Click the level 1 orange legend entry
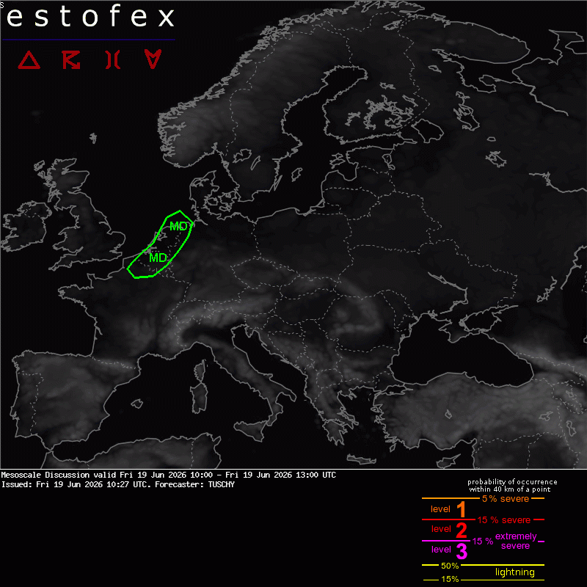This screenshot has height=587, width=587. (x=448, y=509)
